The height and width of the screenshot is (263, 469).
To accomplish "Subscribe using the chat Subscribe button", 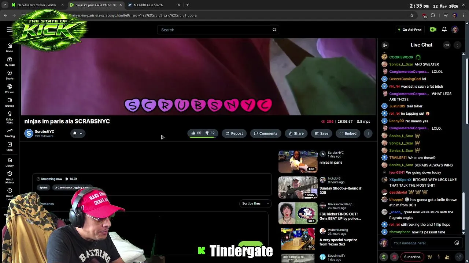I will pyautogui.click(x=412, y=257).
